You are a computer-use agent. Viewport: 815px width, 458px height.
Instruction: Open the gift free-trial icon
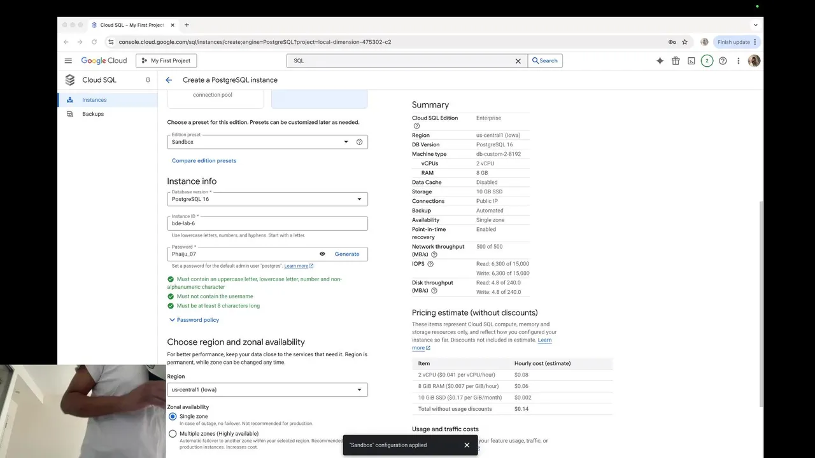click(676, 61)
